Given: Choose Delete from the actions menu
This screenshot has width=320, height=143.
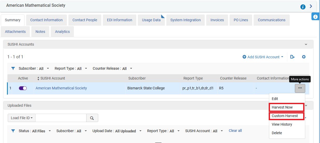Looking at the screenshot, I should (287, 133).
